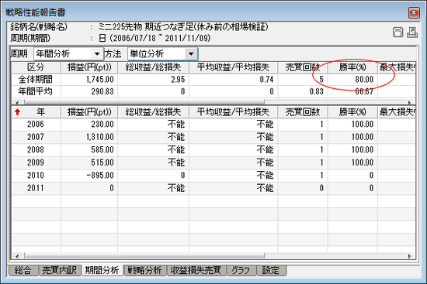This screenshot has height=284, width=427.
Task: Select the 2008 year row
Action: click(x=213, y=150)
